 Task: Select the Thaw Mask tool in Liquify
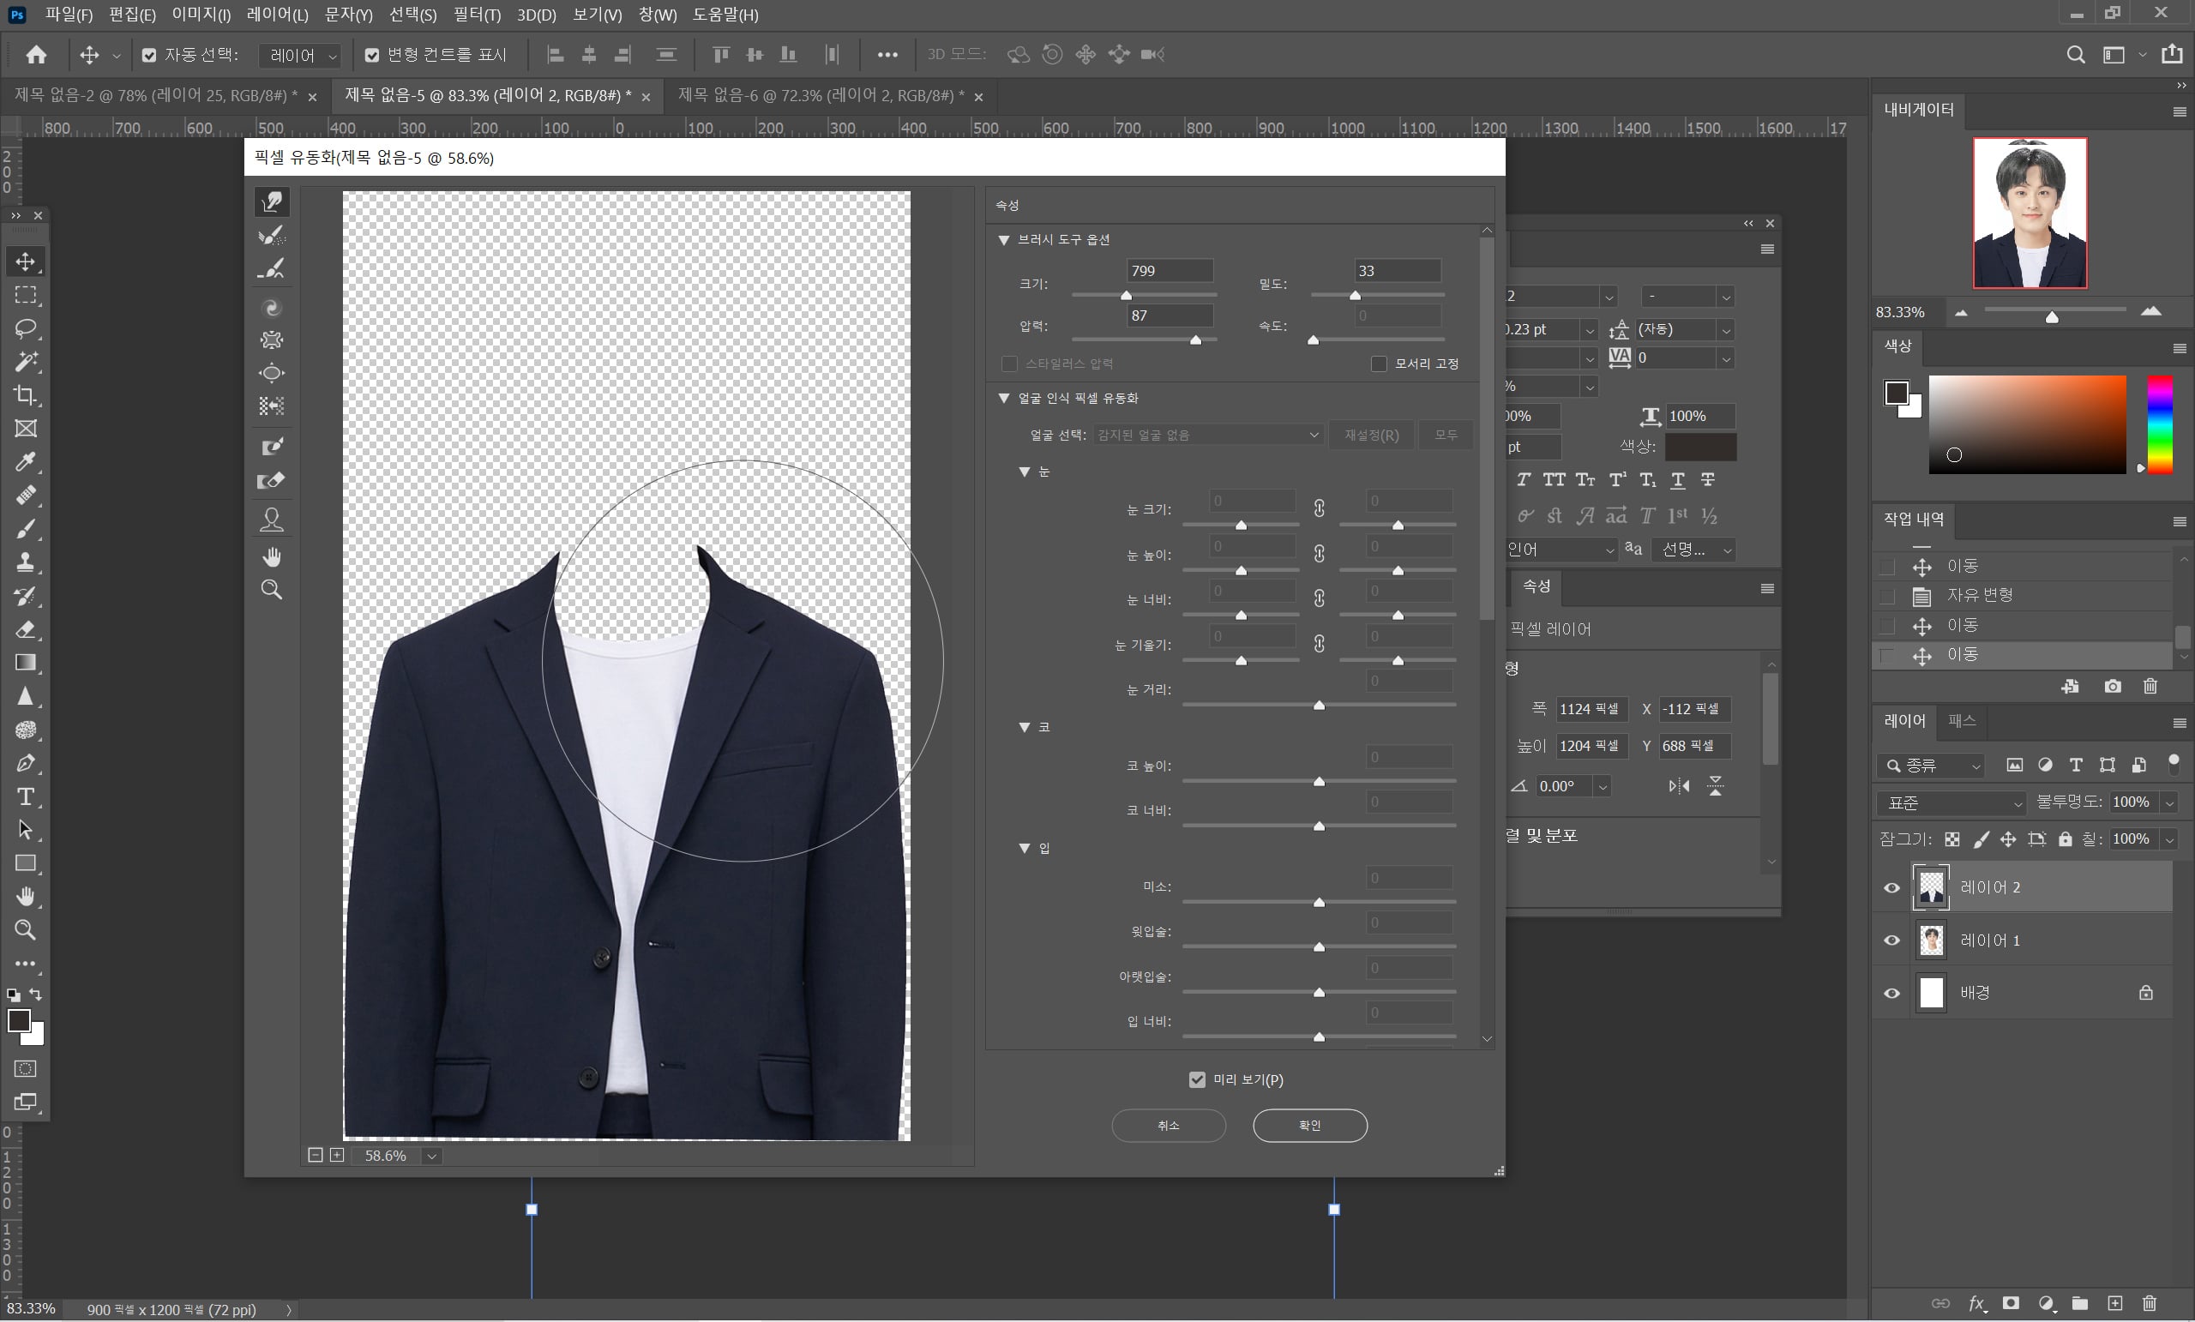click(x=272, y=480)
